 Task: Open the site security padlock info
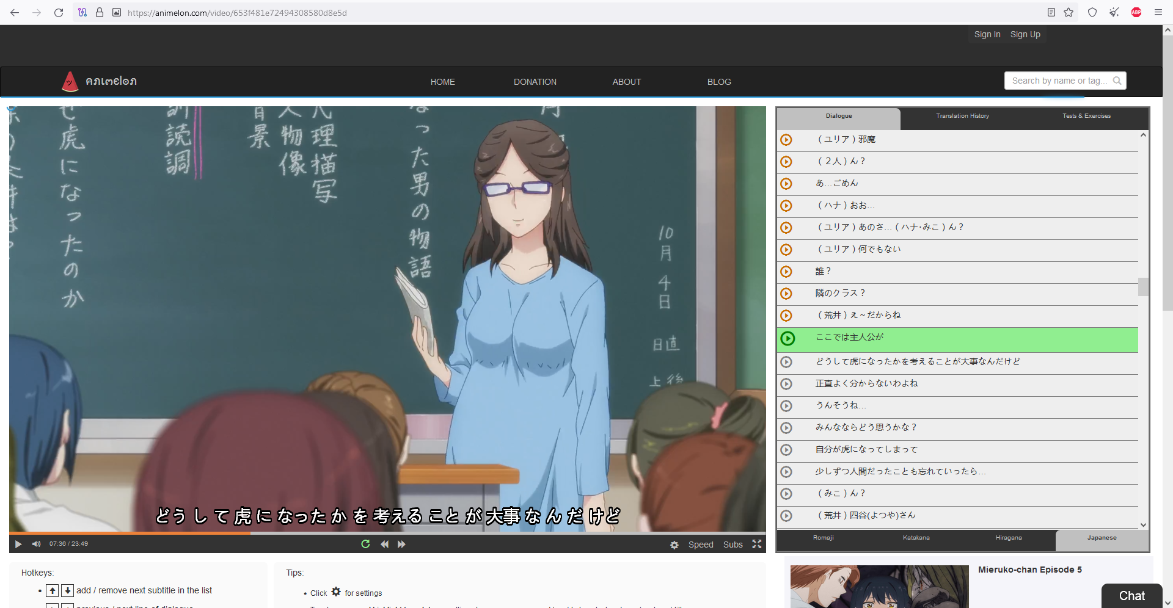tap(100, 12)
